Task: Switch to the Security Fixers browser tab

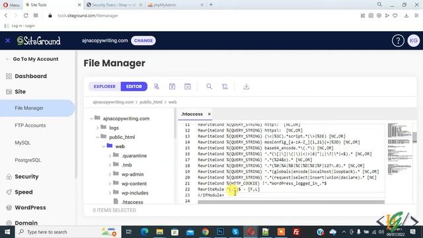Action: click(114, 5)
